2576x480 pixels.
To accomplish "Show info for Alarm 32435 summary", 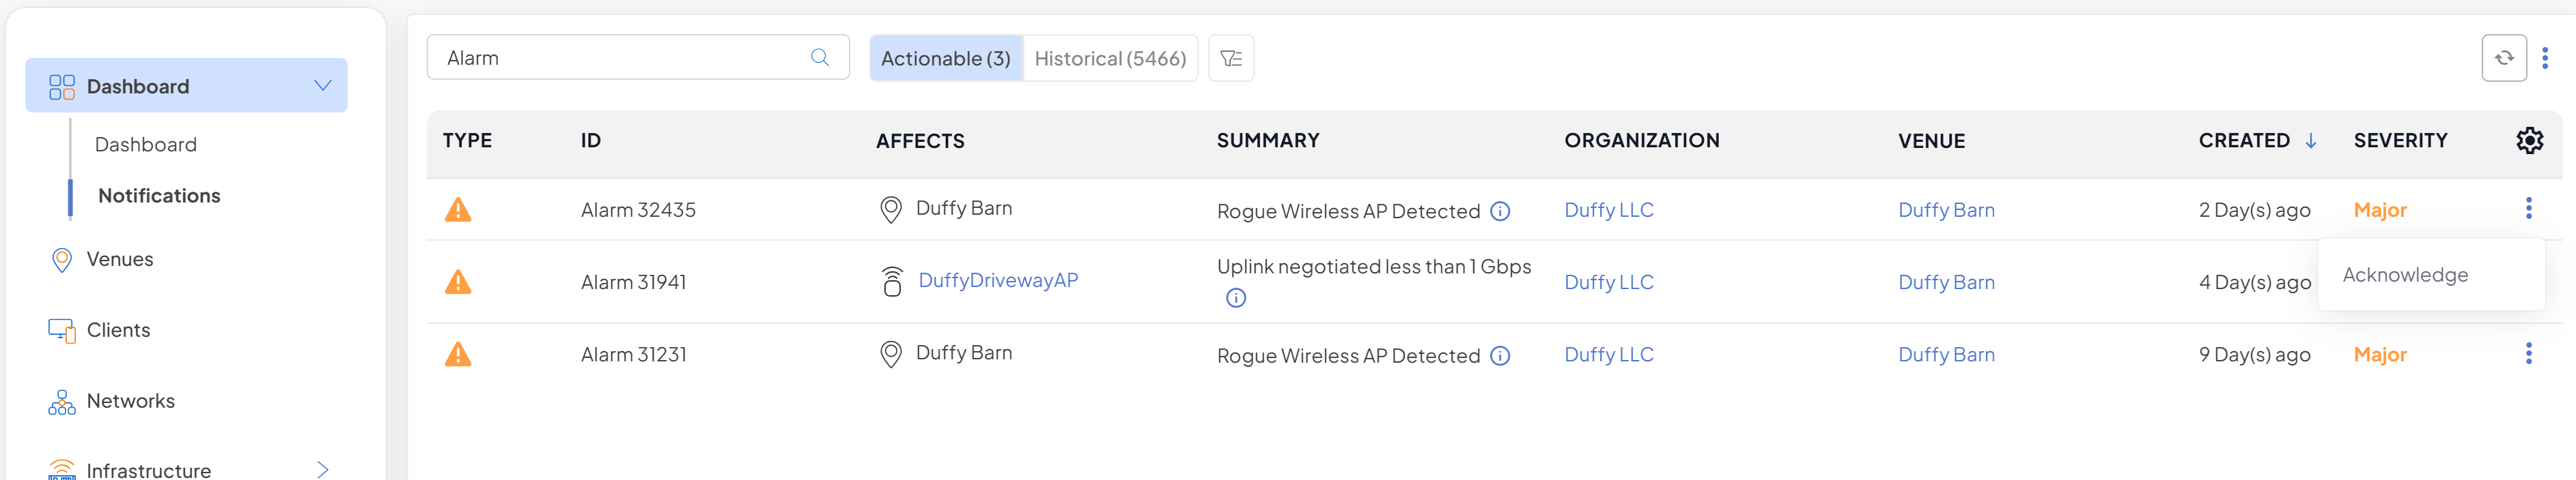I will click(x=1500, y=211).
